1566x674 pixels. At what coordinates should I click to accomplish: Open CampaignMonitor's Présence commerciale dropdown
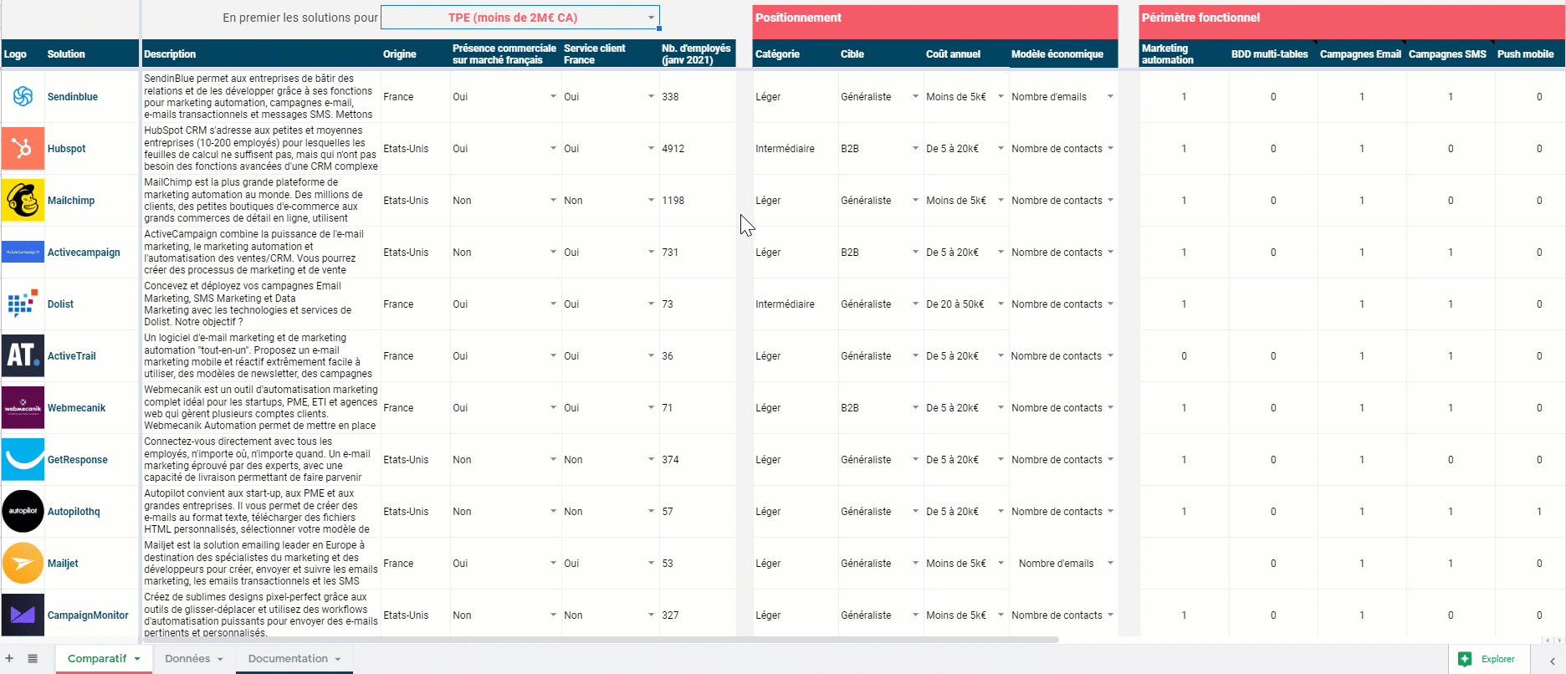[553, 615]
